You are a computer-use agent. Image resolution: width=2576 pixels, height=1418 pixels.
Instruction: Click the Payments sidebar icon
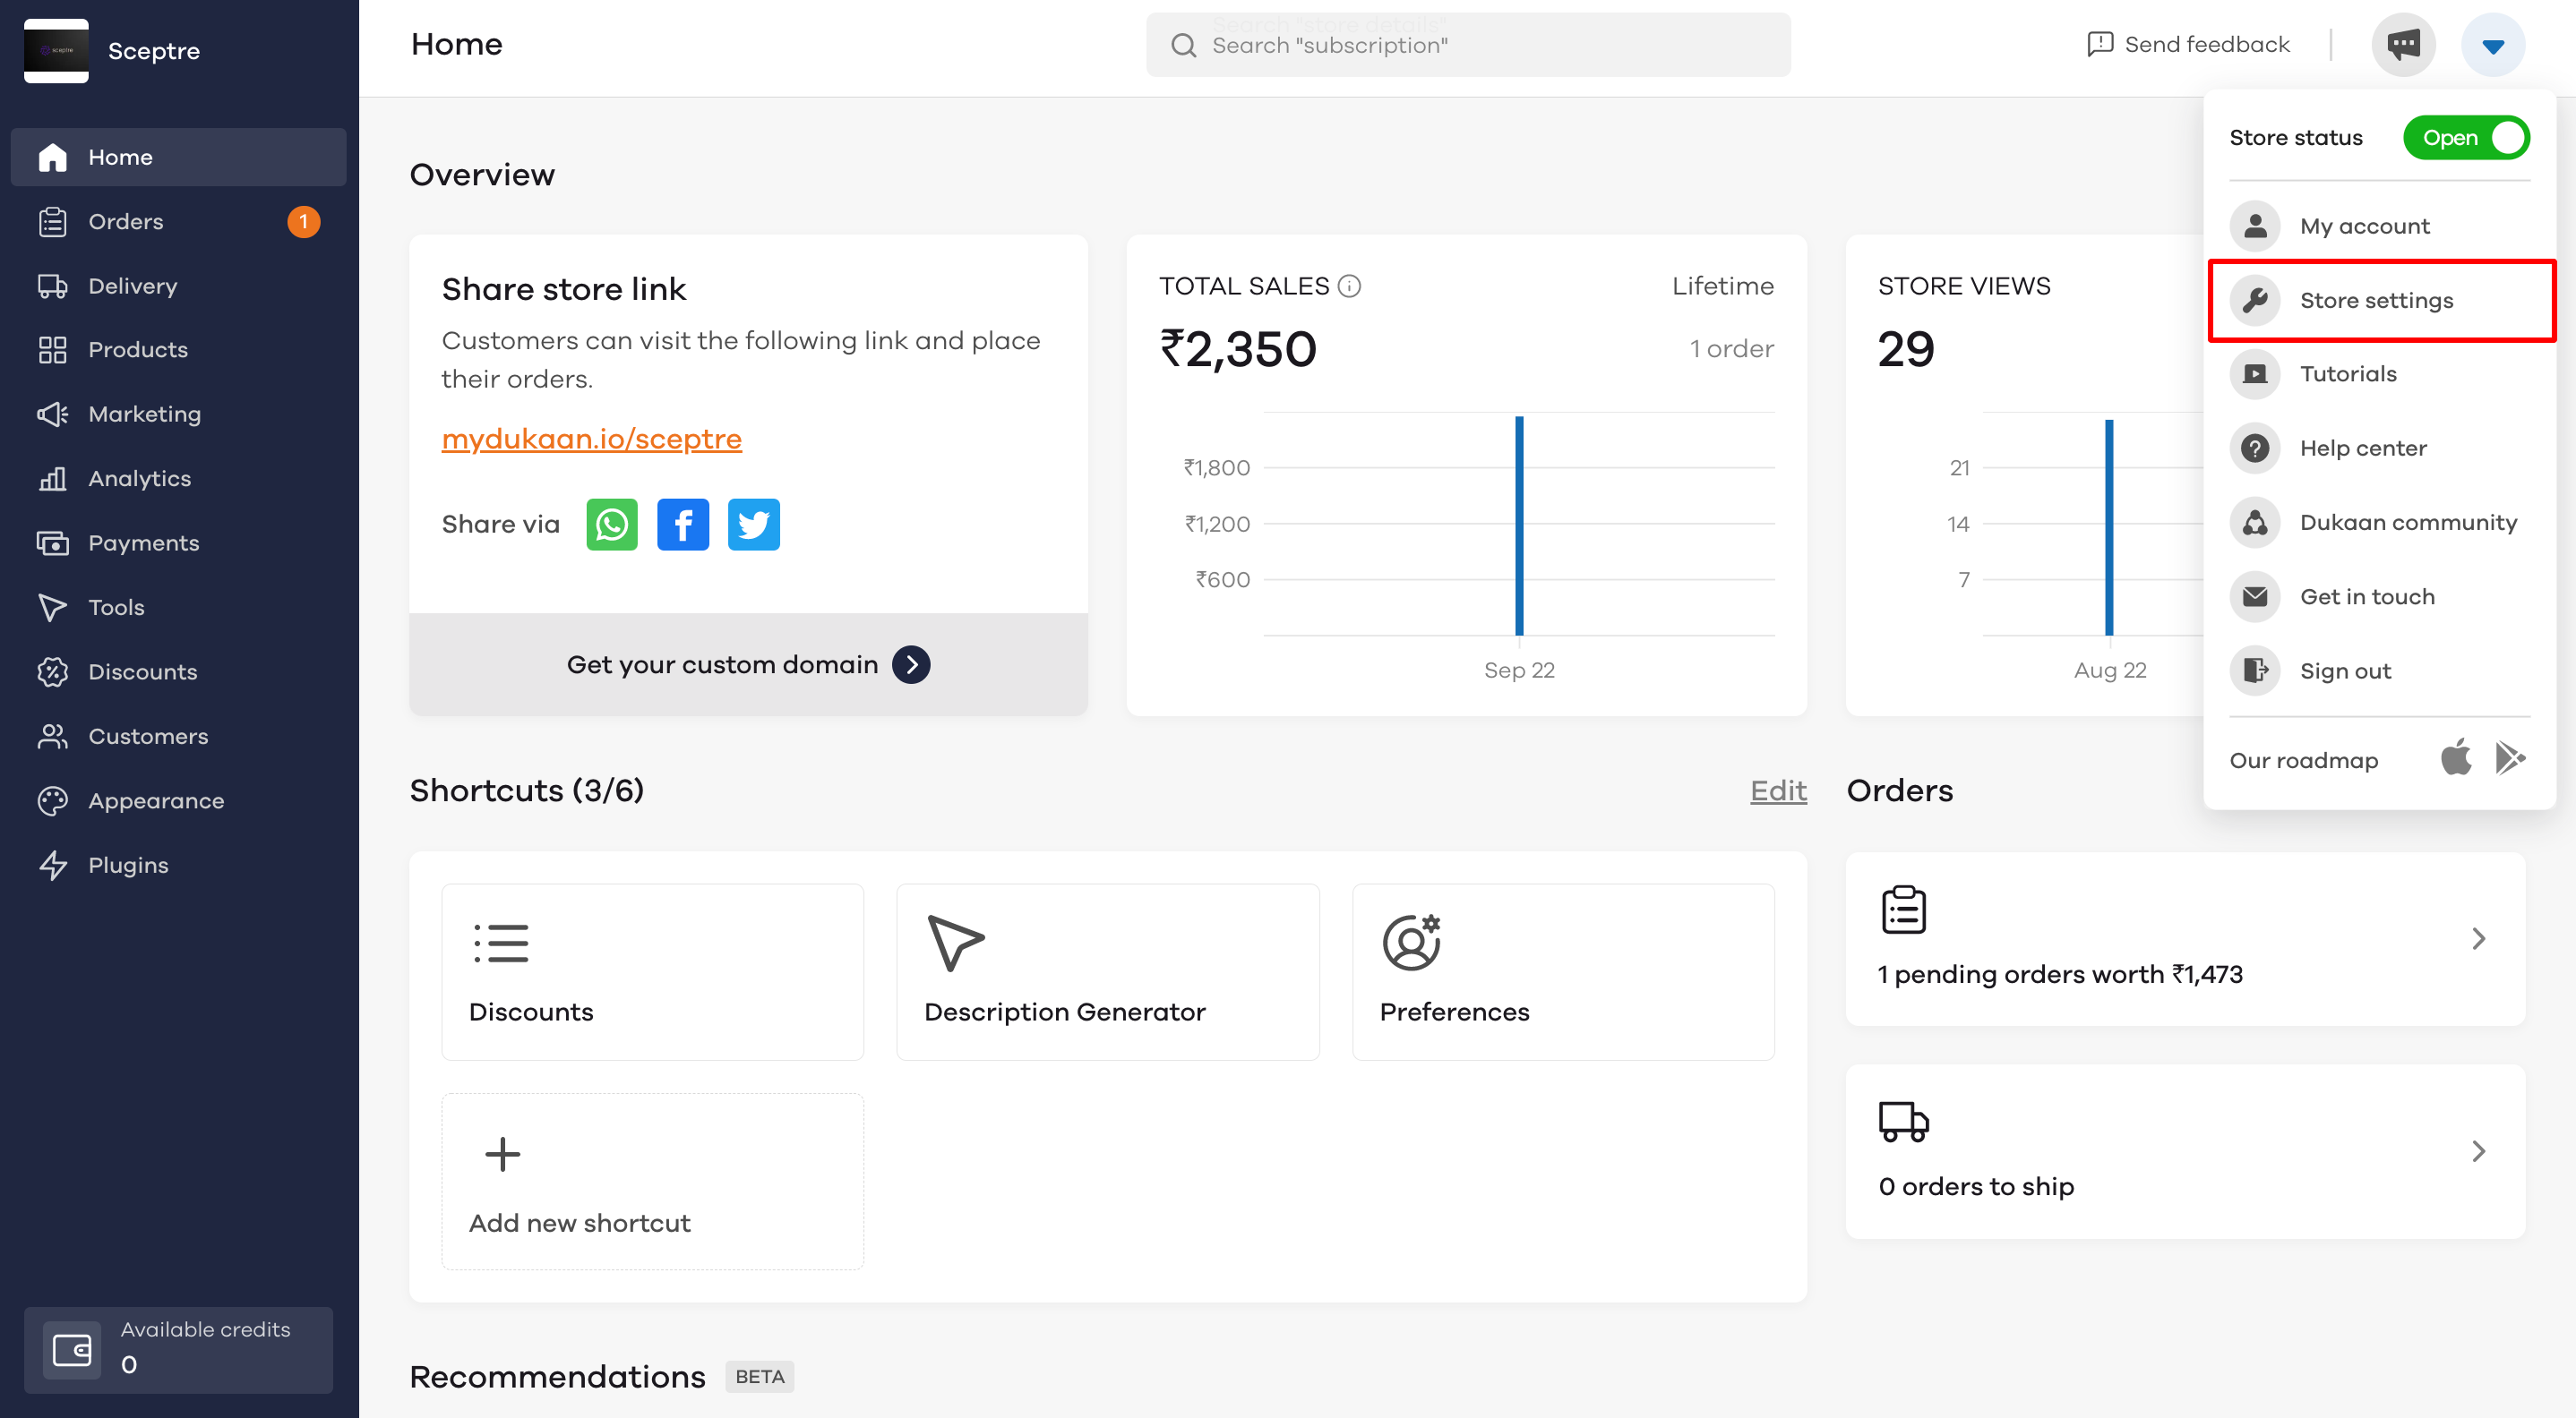click(x=52, y=542)
